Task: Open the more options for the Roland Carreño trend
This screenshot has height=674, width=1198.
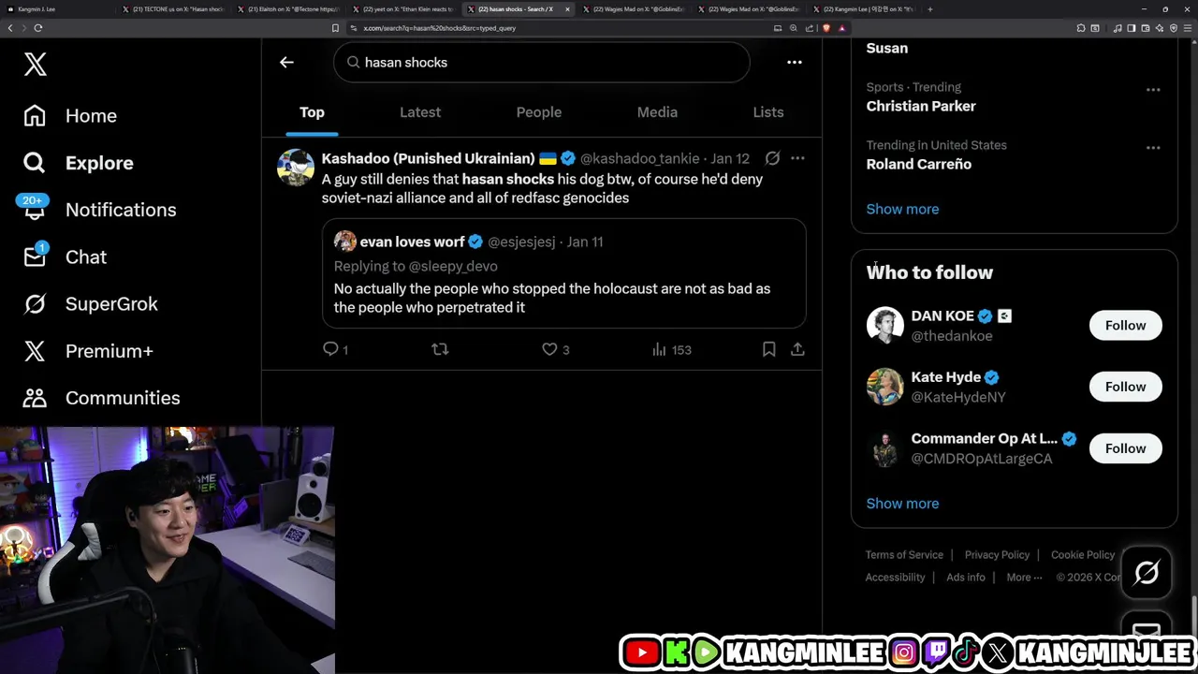Action: coord(1153,148)
